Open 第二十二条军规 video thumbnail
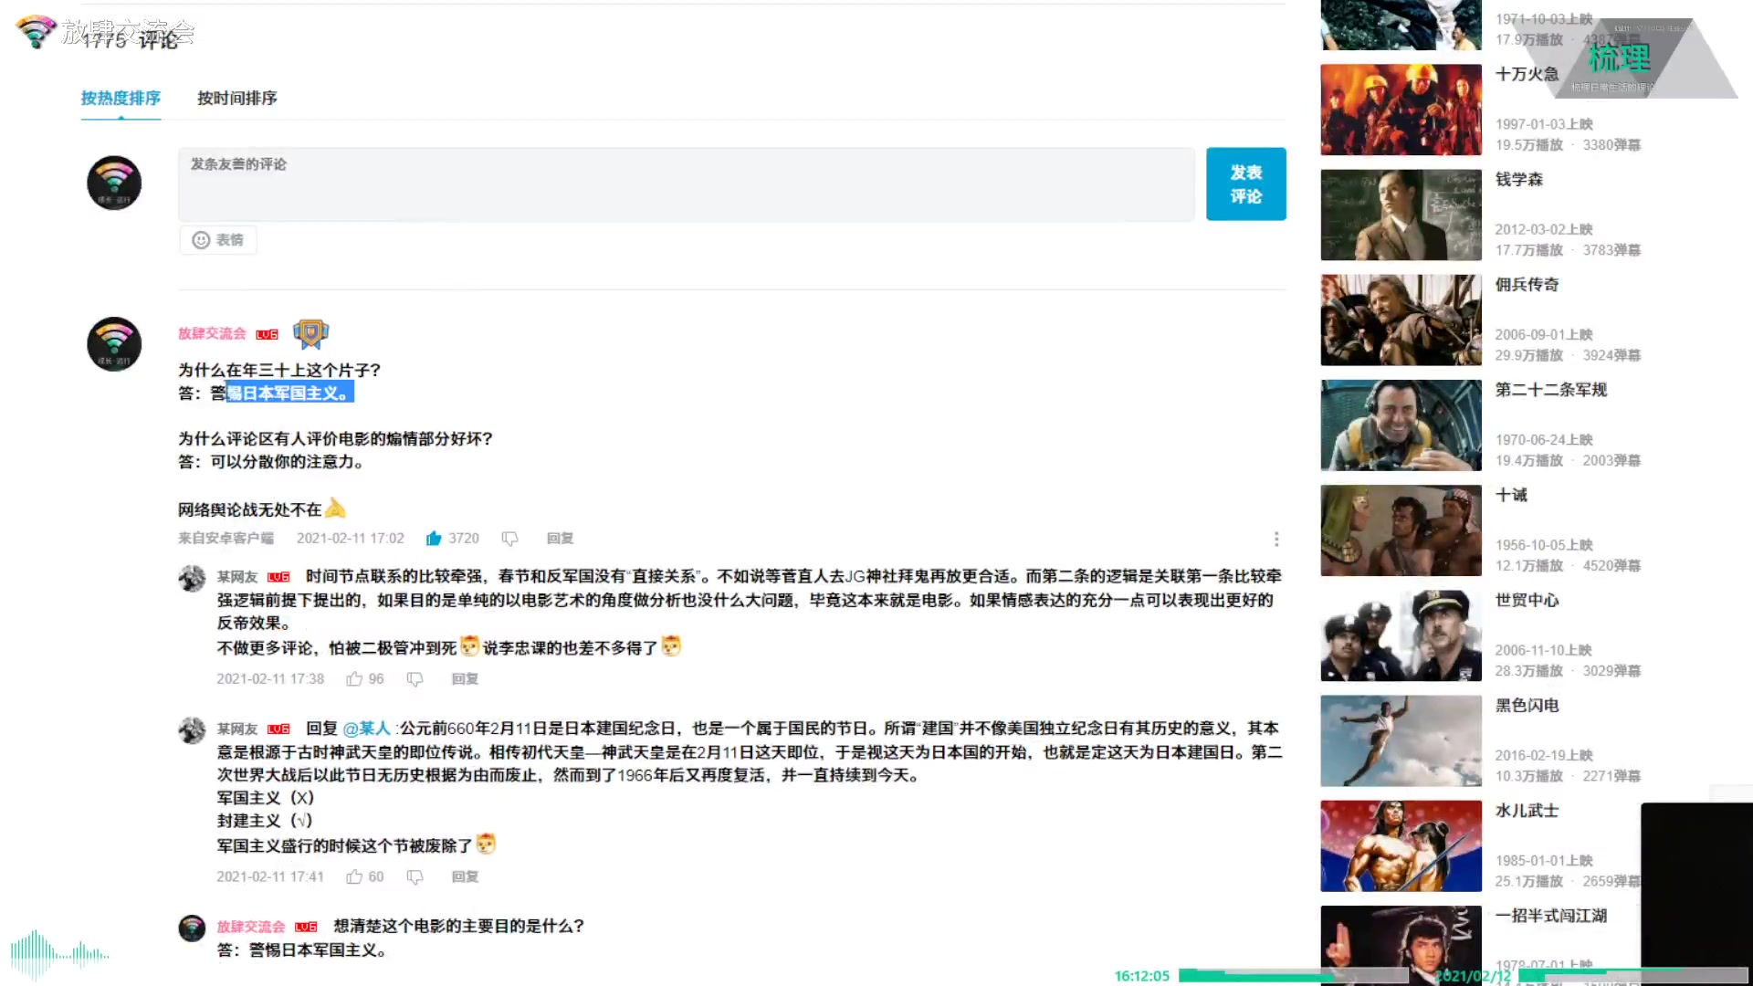The image size is (1753, 986). [x=1401, y=425]
